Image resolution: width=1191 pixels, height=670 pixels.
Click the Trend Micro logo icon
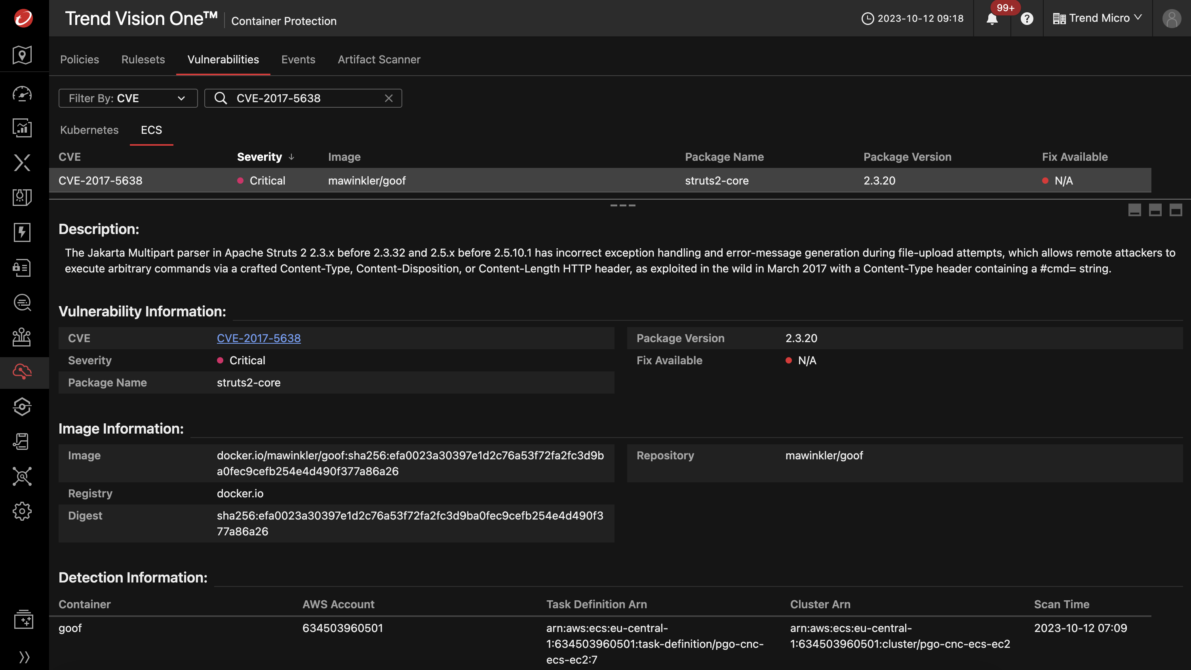click(x=24, y=18)
